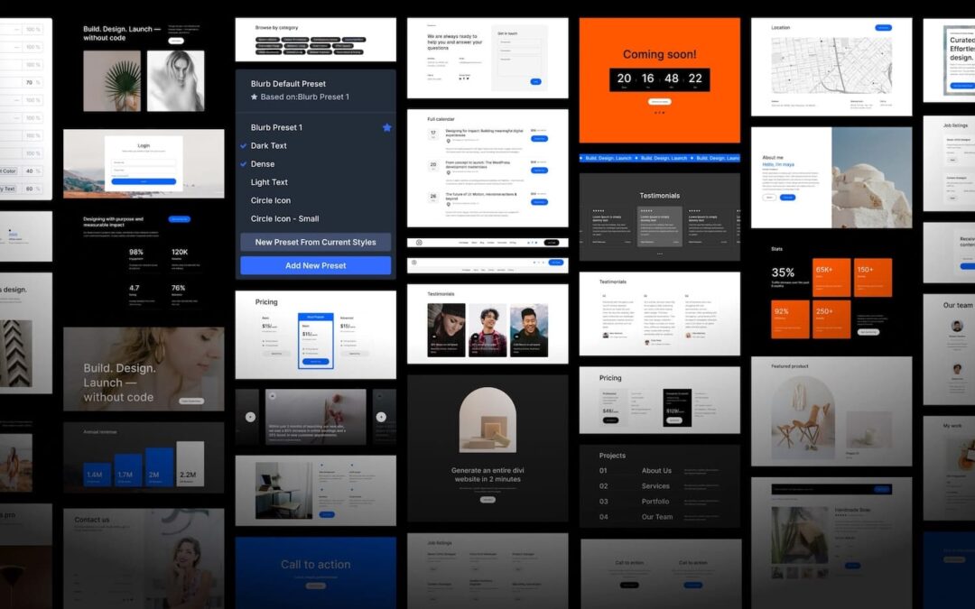Open the Blurb Default Preset header
Image resolution: width=975 pixels, height=609 pixels.
tap(288, 84)
